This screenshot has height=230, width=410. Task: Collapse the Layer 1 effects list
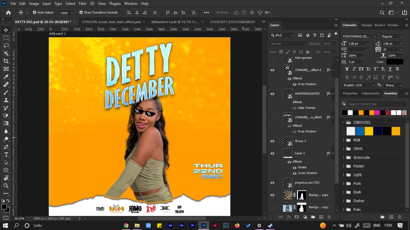click(333, 153)
